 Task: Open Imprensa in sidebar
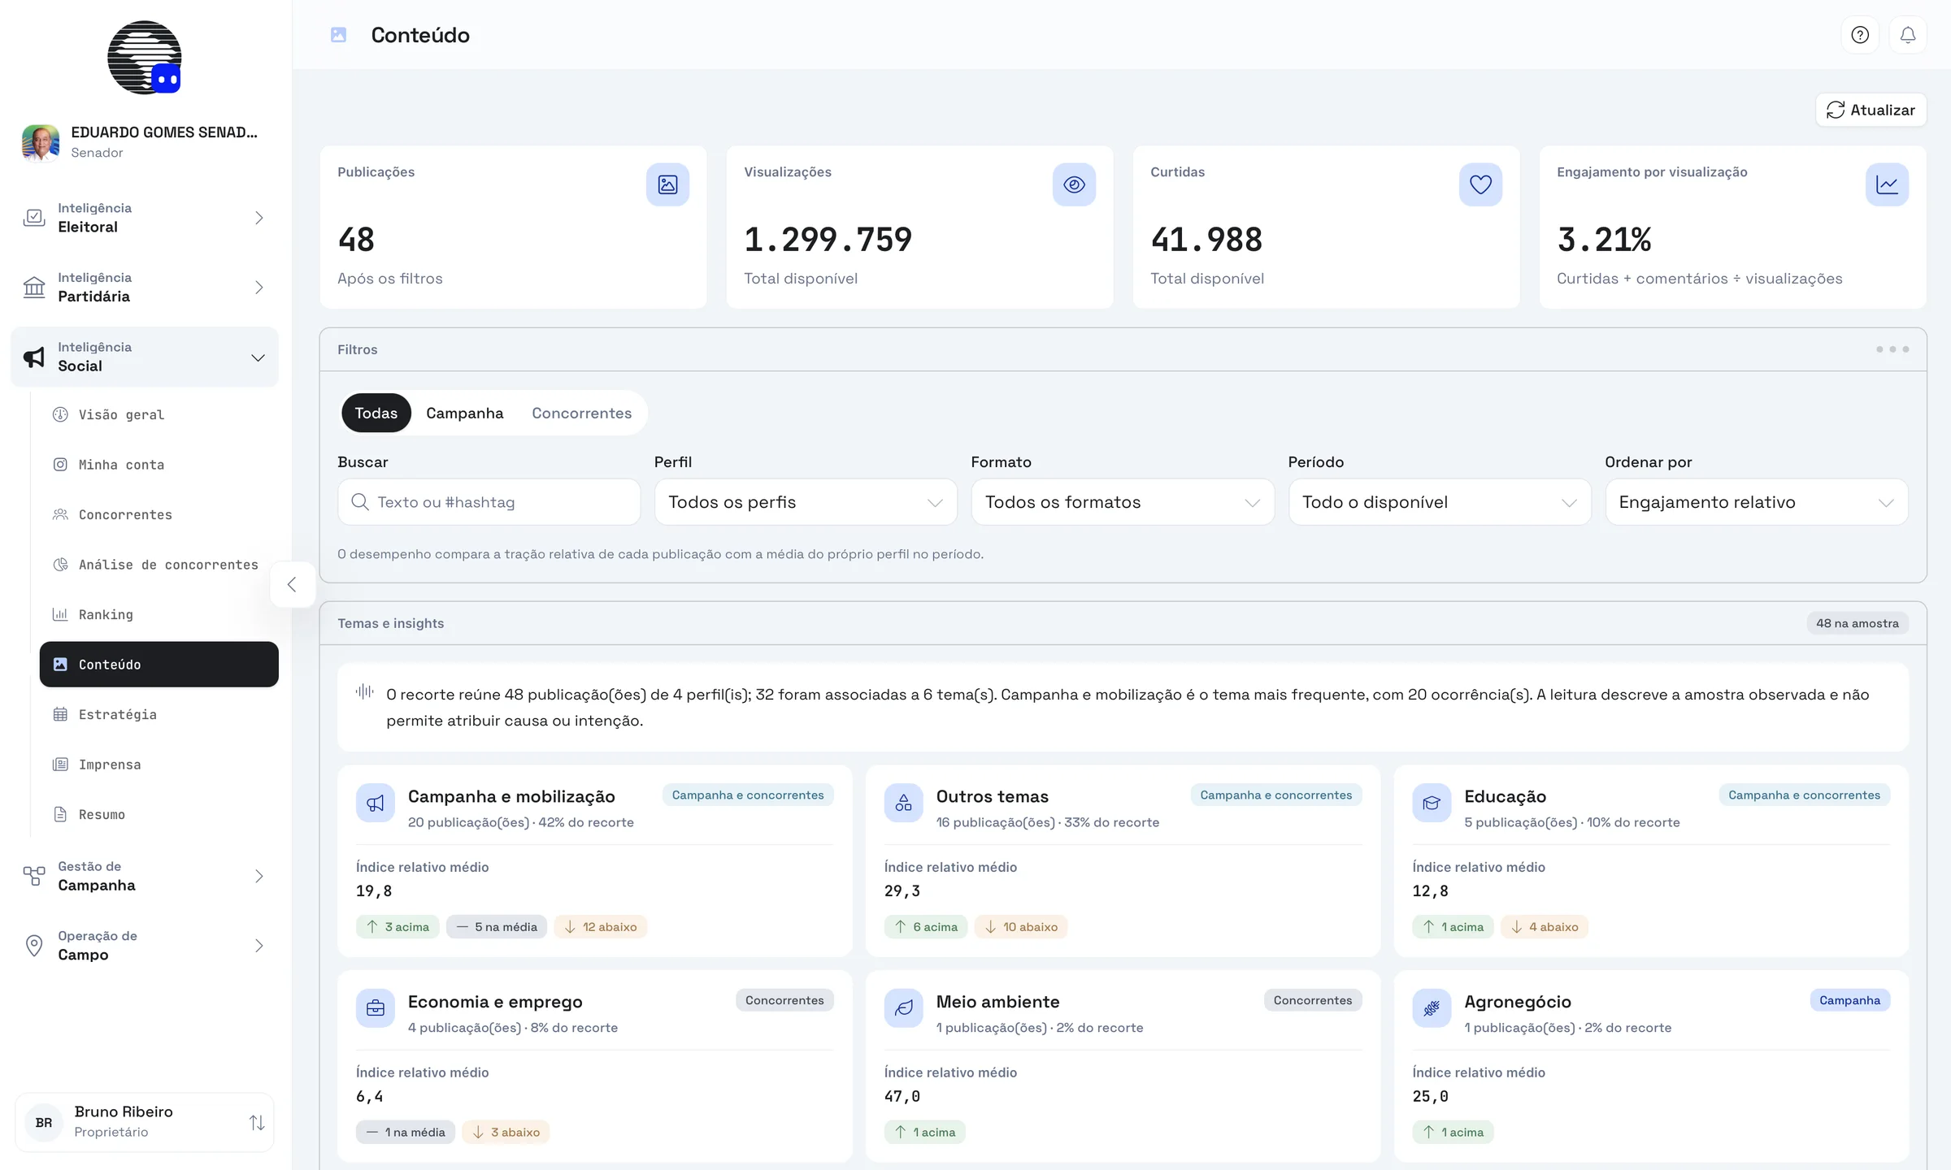(x=159, y=765)
